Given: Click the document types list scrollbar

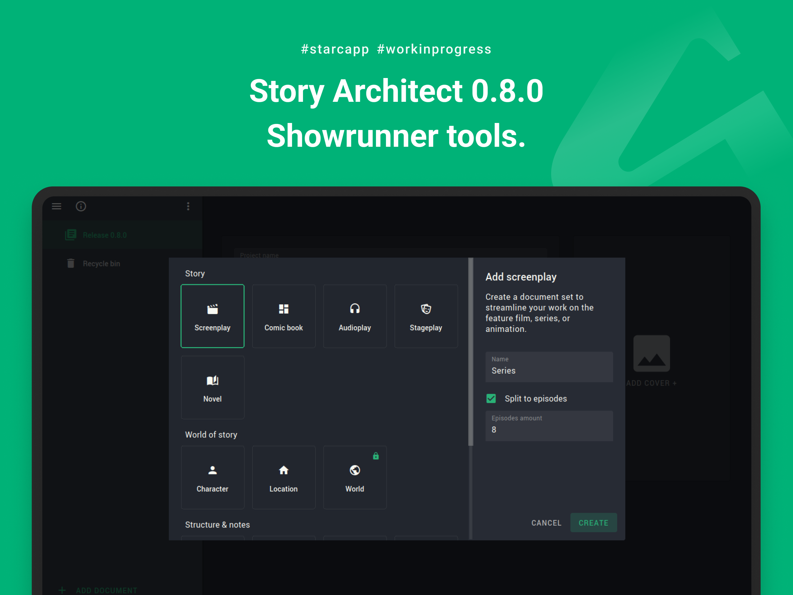Looking at the screenshot, I should click(x=471, y=351).
